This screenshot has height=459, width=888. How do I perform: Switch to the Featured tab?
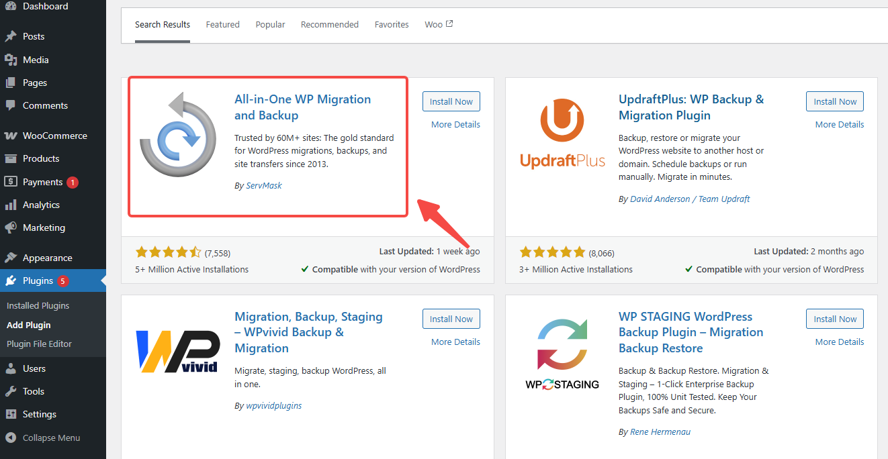pos(222,24)
